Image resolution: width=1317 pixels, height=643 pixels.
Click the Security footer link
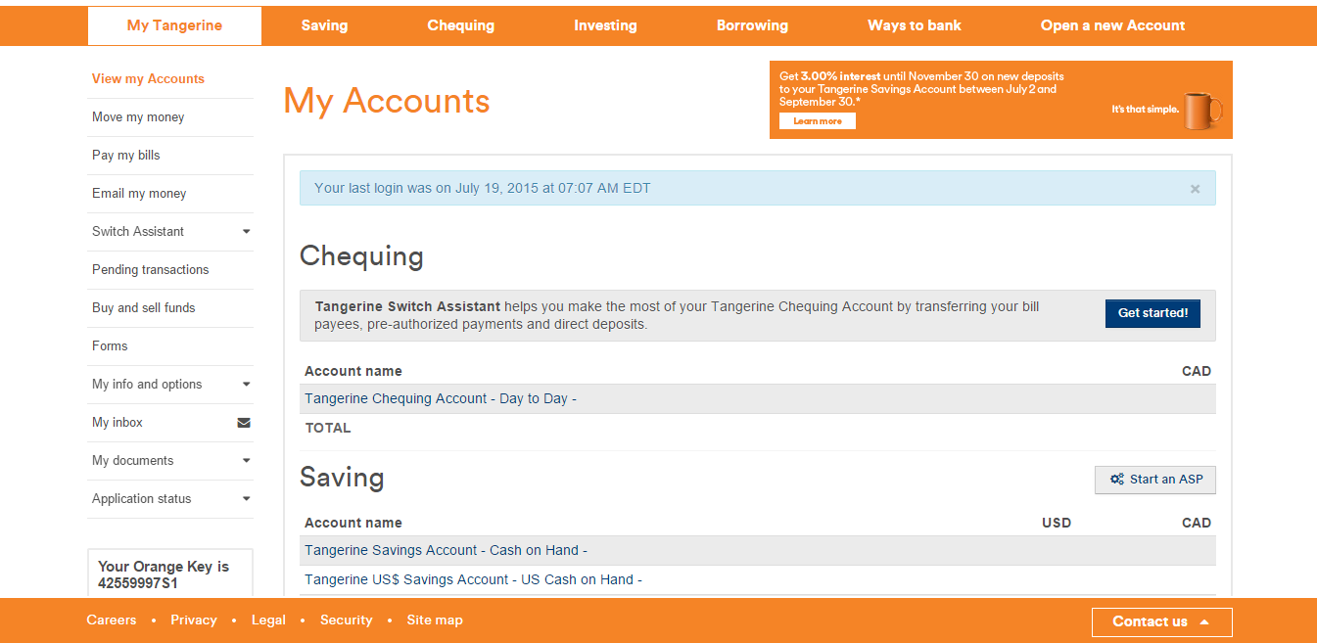[x=347, y=620]
